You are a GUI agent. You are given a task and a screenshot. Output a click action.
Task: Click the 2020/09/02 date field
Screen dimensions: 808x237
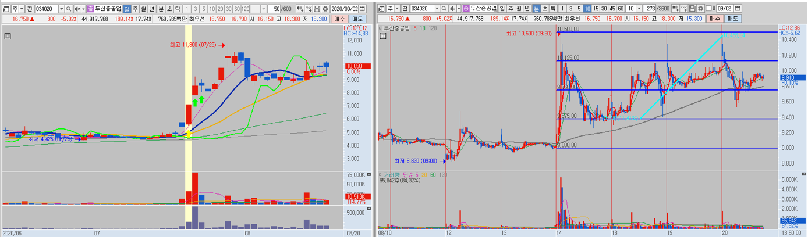coord(344,9)
